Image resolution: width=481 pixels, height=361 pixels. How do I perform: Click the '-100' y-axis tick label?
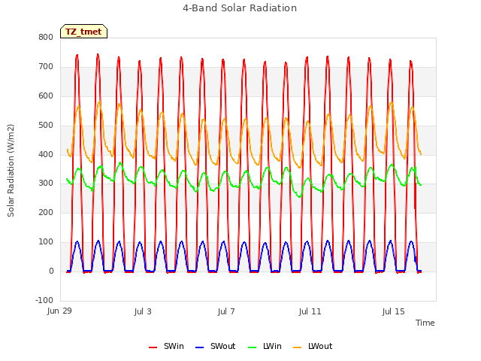44,300
